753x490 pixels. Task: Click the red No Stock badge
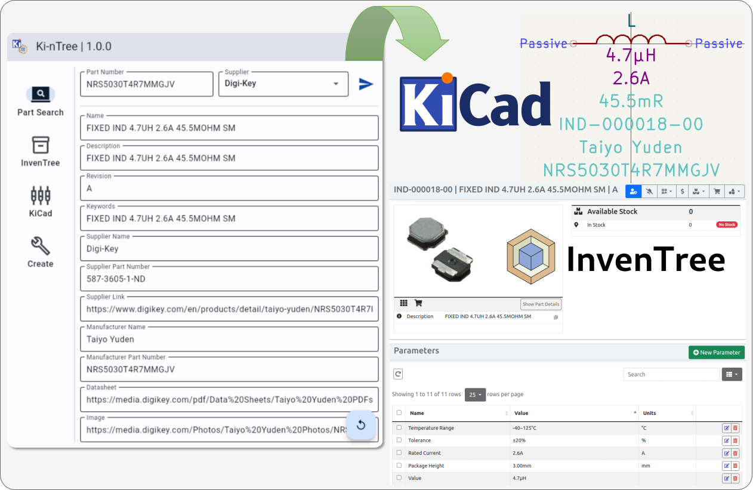point(727,225)
